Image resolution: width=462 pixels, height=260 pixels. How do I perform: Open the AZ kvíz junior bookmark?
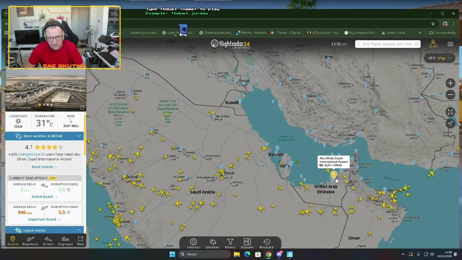click(323, 32)
